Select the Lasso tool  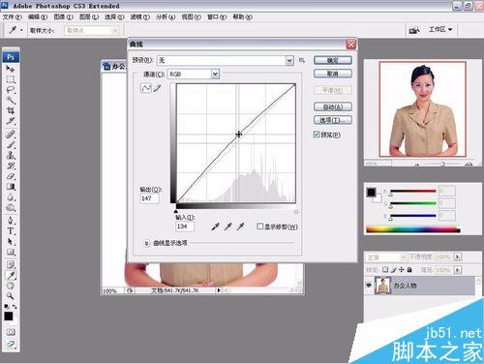(11, 90)
